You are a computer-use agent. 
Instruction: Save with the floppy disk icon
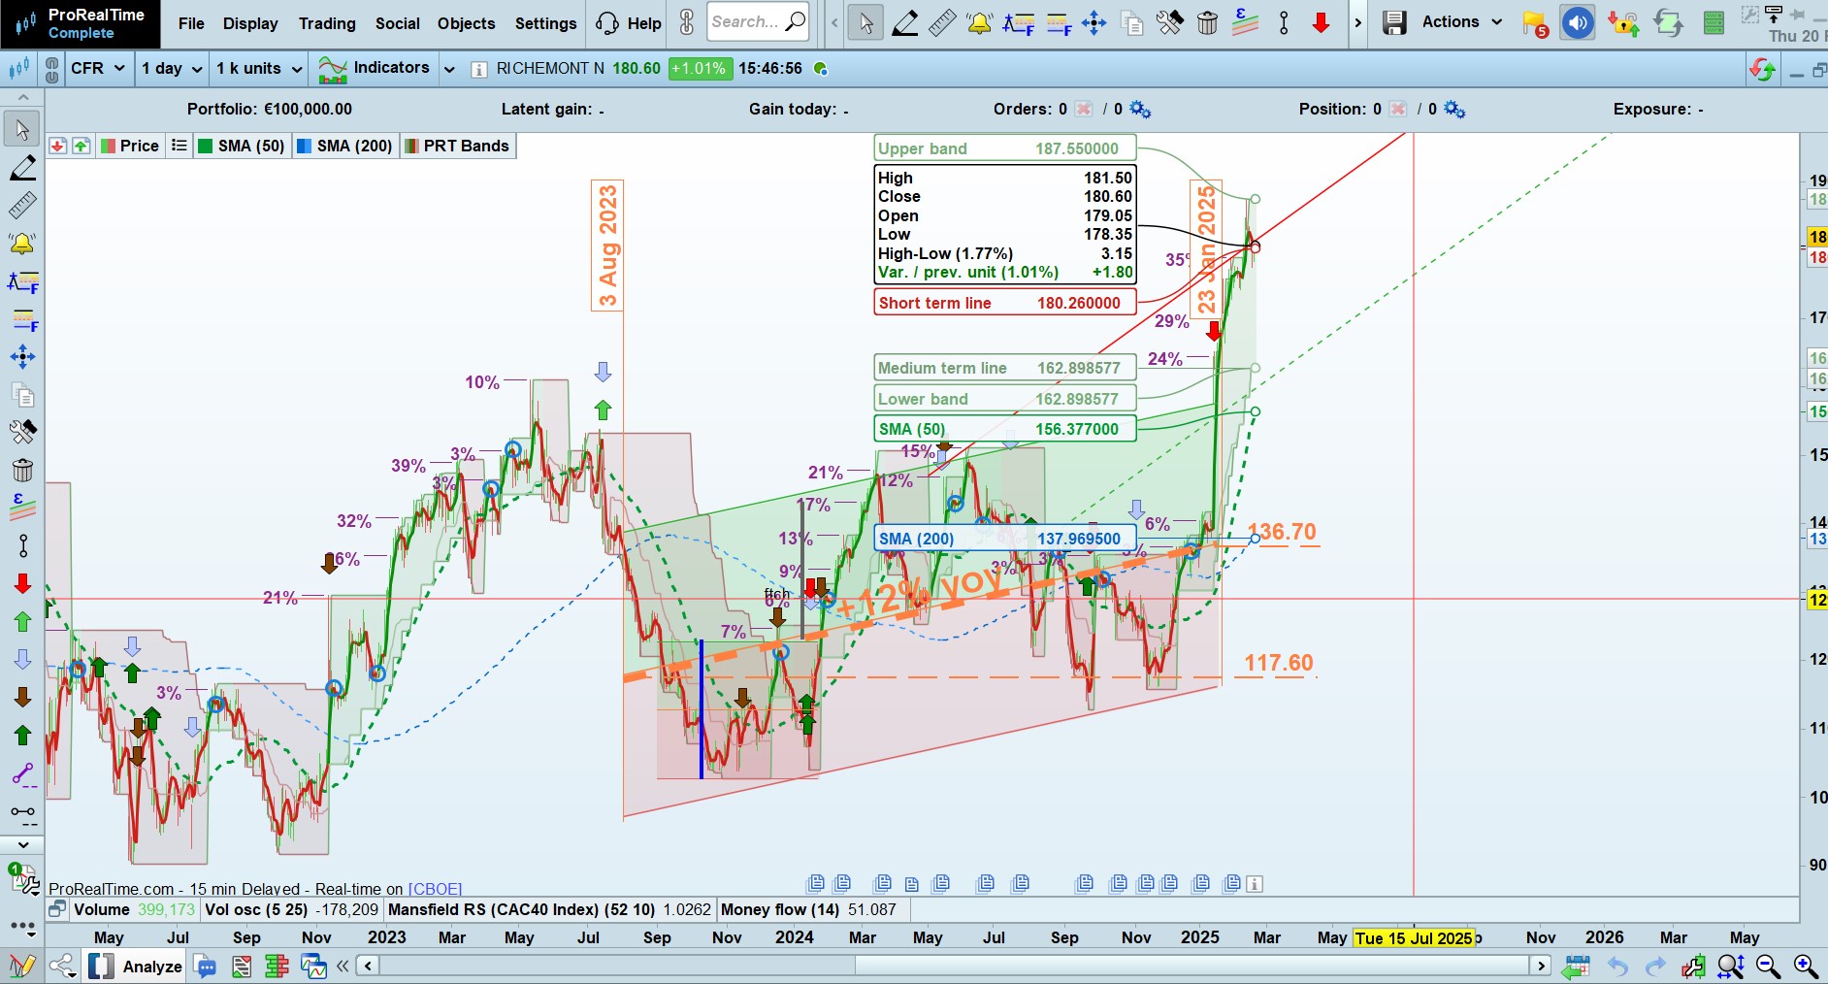pos(1394,22)
